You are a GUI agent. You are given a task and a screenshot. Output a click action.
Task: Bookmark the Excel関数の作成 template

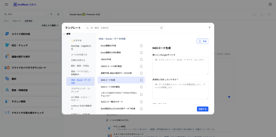[x=141, y=46]
